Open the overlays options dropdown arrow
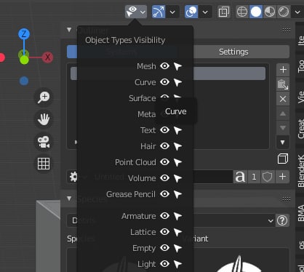This screenshot has width=304, height=272. coord(205,12)
